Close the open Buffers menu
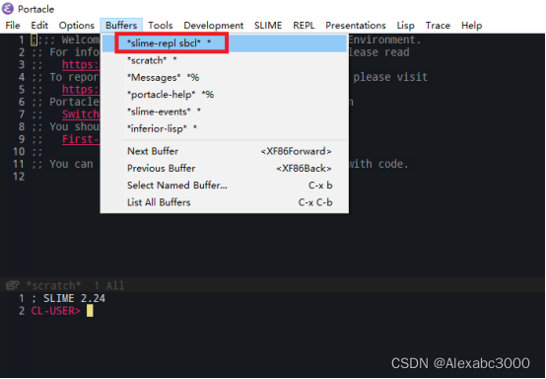The height and width of the screenshot is (379, 546). point(121,26)
